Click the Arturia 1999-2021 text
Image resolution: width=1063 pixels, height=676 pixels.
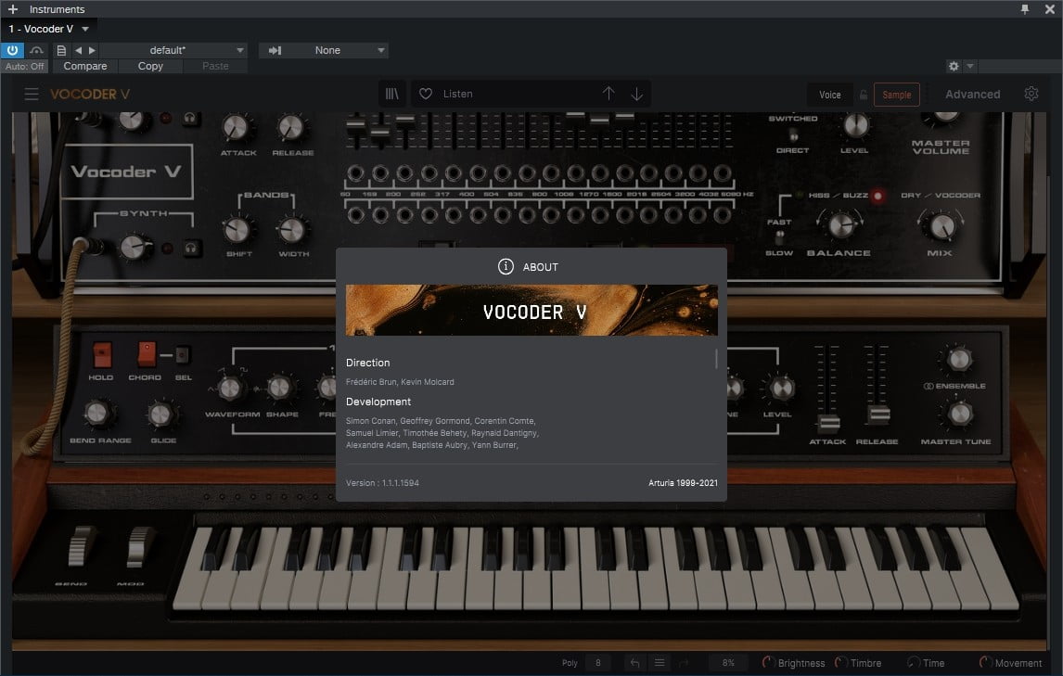[683, 483]
